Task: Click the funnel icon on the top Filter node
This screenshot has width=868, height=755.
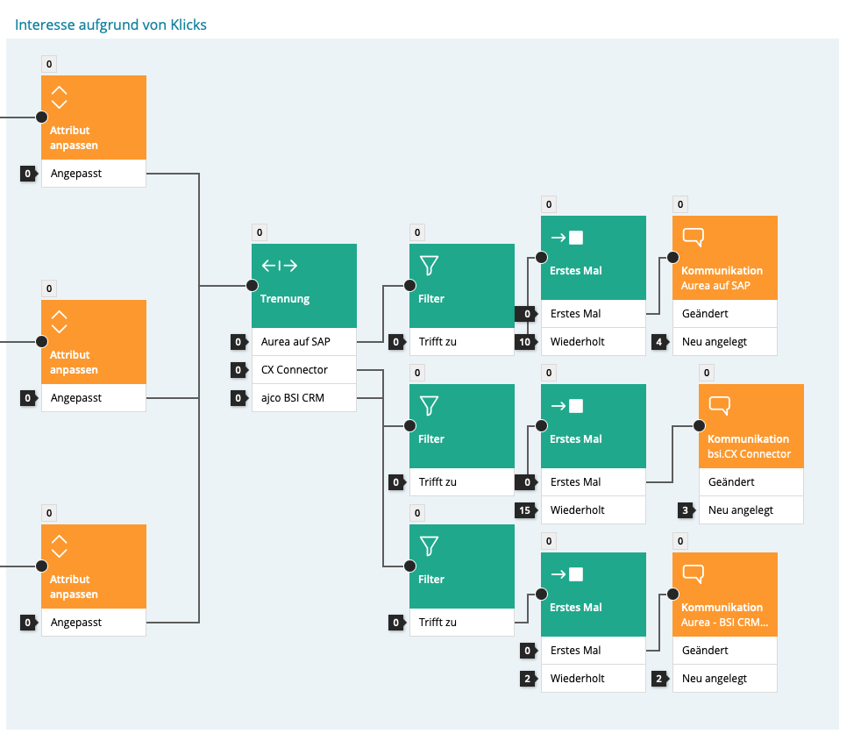Action: pyautogui.click(x=429, y=265)
